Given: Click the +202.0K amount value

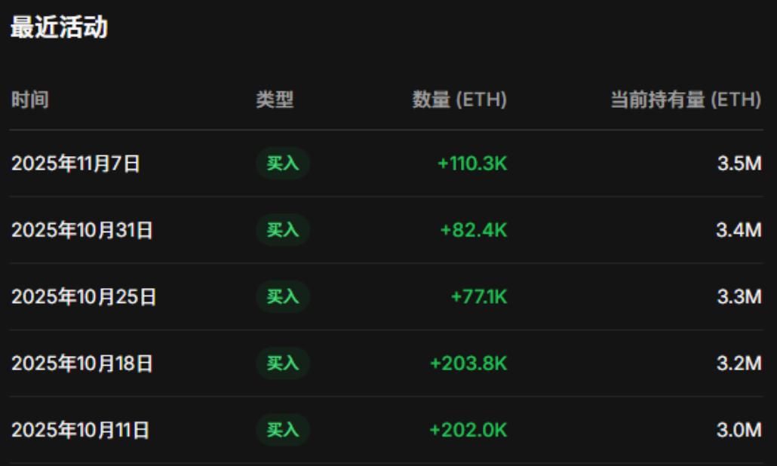Looking at the screenshot, I should [x=468, y=431].
